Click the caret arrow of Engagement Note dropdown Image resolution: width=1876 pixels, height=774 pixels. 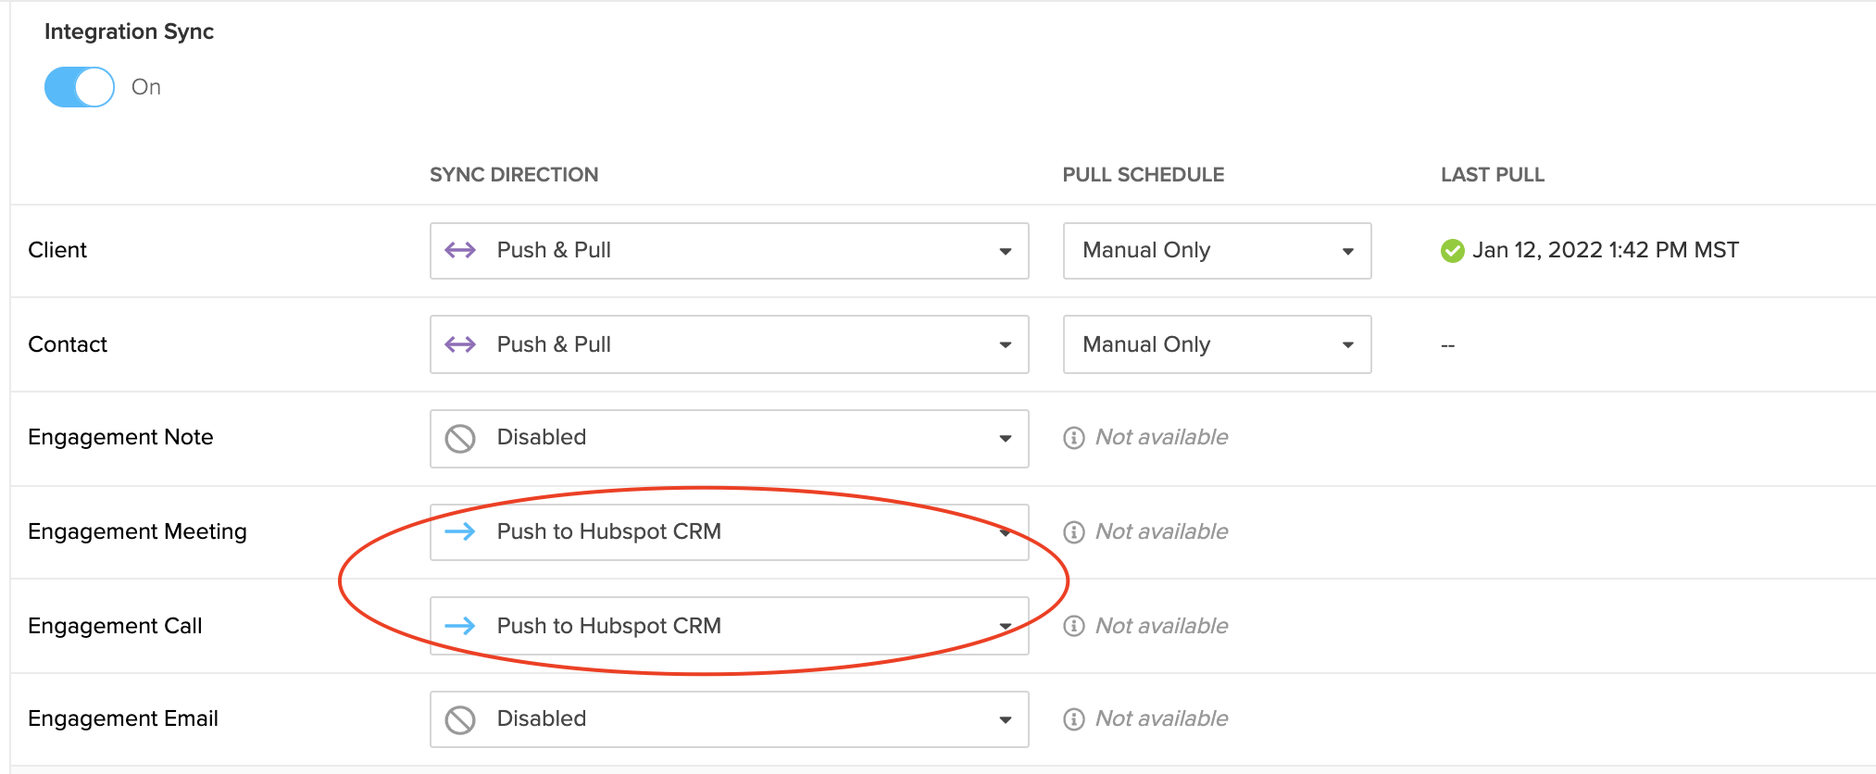(1006, 439)
